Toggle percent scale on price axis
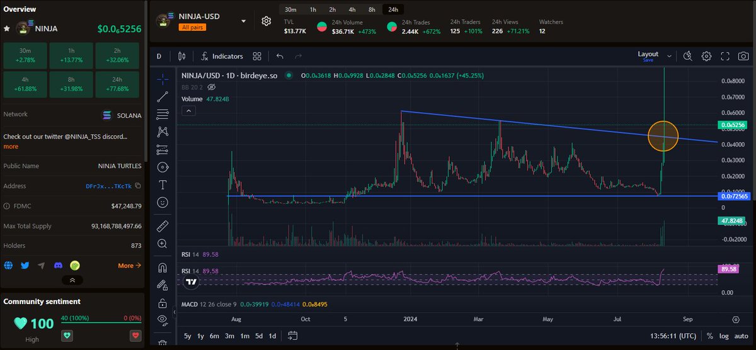756x350 pixels. click(x=710, y=336)
